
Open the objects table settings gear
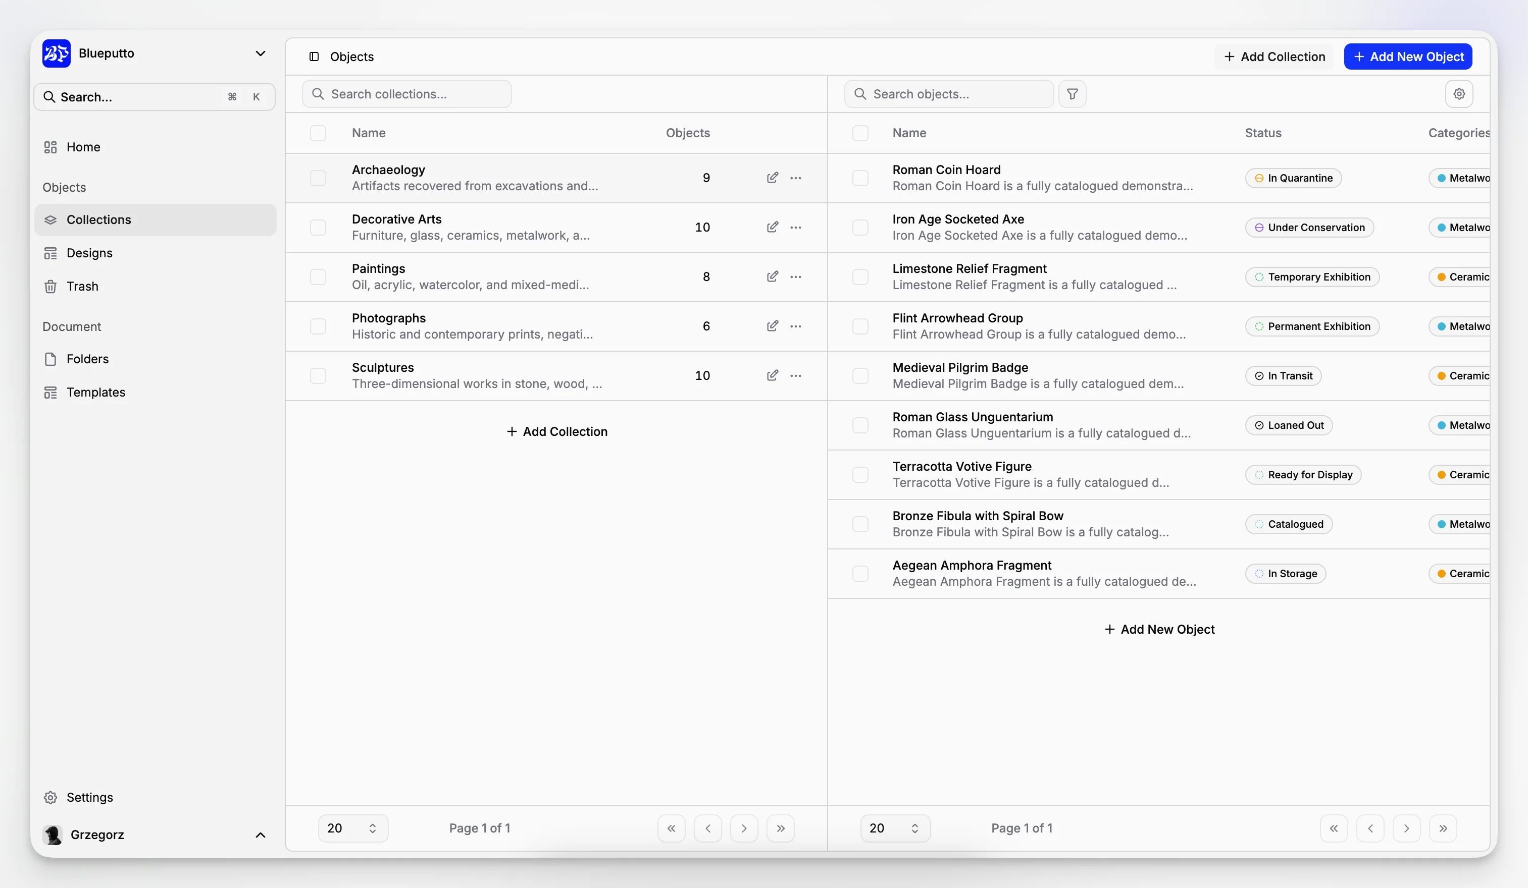tap(1459, 94)
